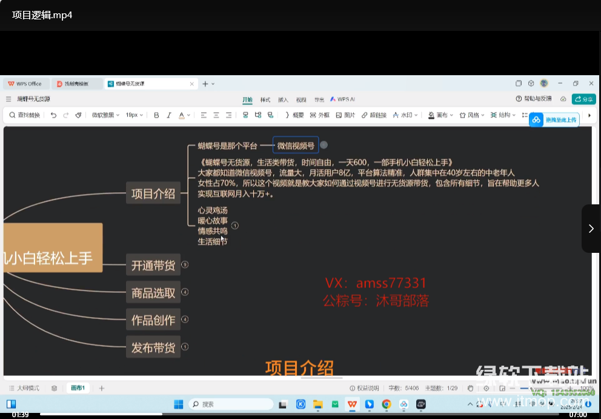Click the 查找替换 search icon

(24, 115)
